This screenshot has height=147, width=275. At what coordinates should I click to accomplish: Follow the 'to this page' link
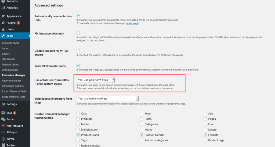point(132,23)
